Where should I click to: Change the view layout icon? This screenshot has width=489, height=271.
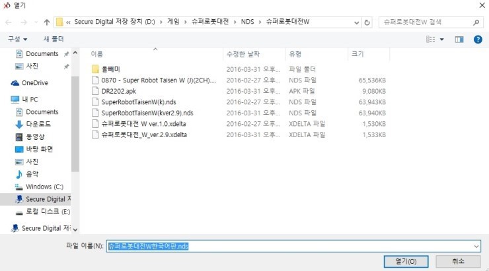[431, 39]
